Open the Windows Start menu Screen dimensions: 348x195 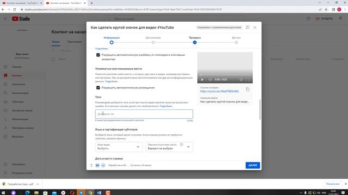pyautogui.click(x=3, y=193)
